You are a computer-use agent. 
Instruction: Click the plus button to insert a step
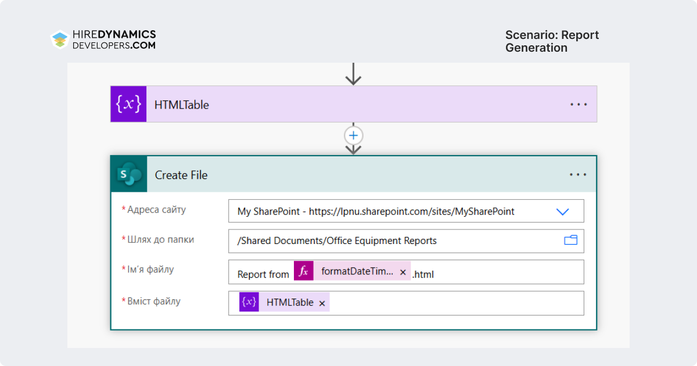tap(353, 136)
